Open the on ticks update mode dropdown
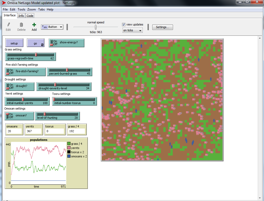The image size is (264, 201). (x=133, y=30)
